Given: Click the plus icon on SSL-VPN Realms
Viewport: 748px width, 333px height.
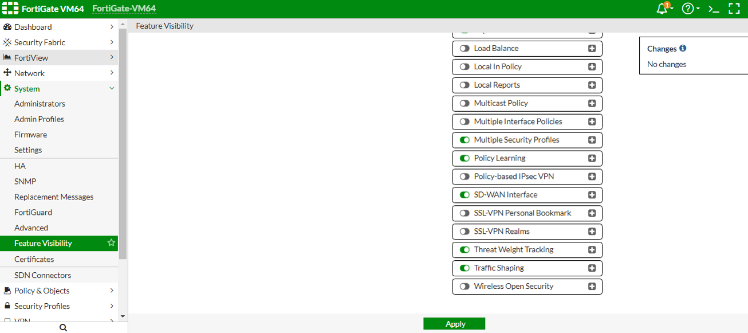Looking at the screenshot, I should [x=592, y=232].
